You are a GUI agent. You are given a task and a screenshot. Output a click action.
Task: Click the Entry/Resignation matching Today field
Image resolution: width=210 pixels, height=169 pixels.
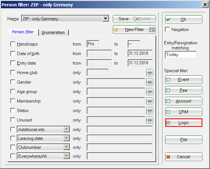point(180,54)
